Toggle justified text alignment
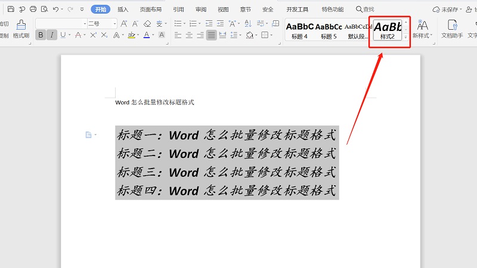This screenshot has width=477, height=268. coord(212,35)
